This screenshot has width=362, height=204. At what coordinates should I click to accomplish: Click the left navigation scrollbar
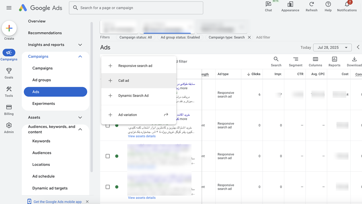pyautogui.click(x=92, y=97)
